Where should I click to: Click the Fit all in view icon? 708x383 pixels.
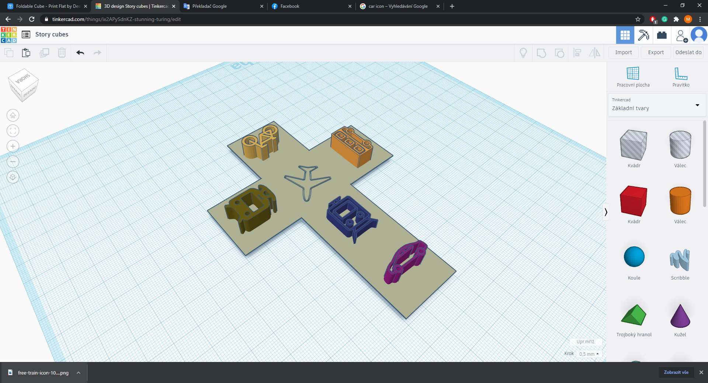[x=13, y=131]
